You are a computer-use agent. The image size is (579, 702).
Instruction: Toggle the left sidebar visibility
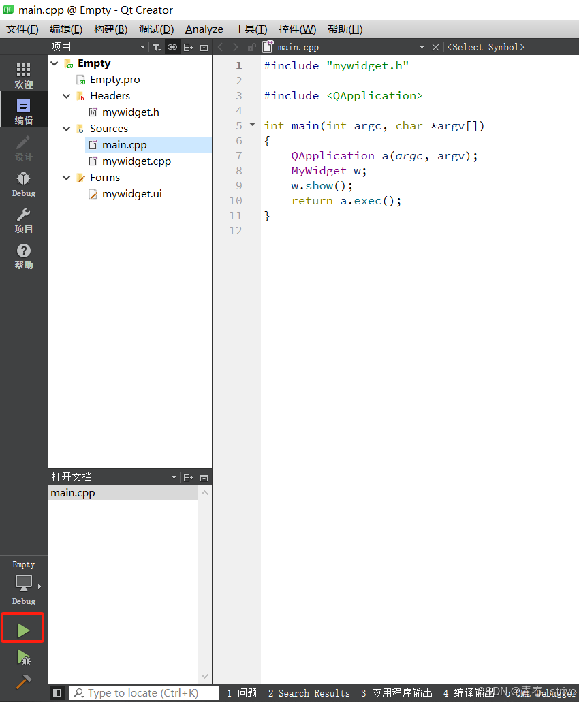57,692
